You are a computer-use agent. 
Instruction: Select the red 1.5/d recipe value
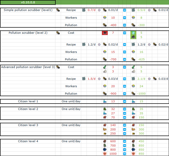91,79
